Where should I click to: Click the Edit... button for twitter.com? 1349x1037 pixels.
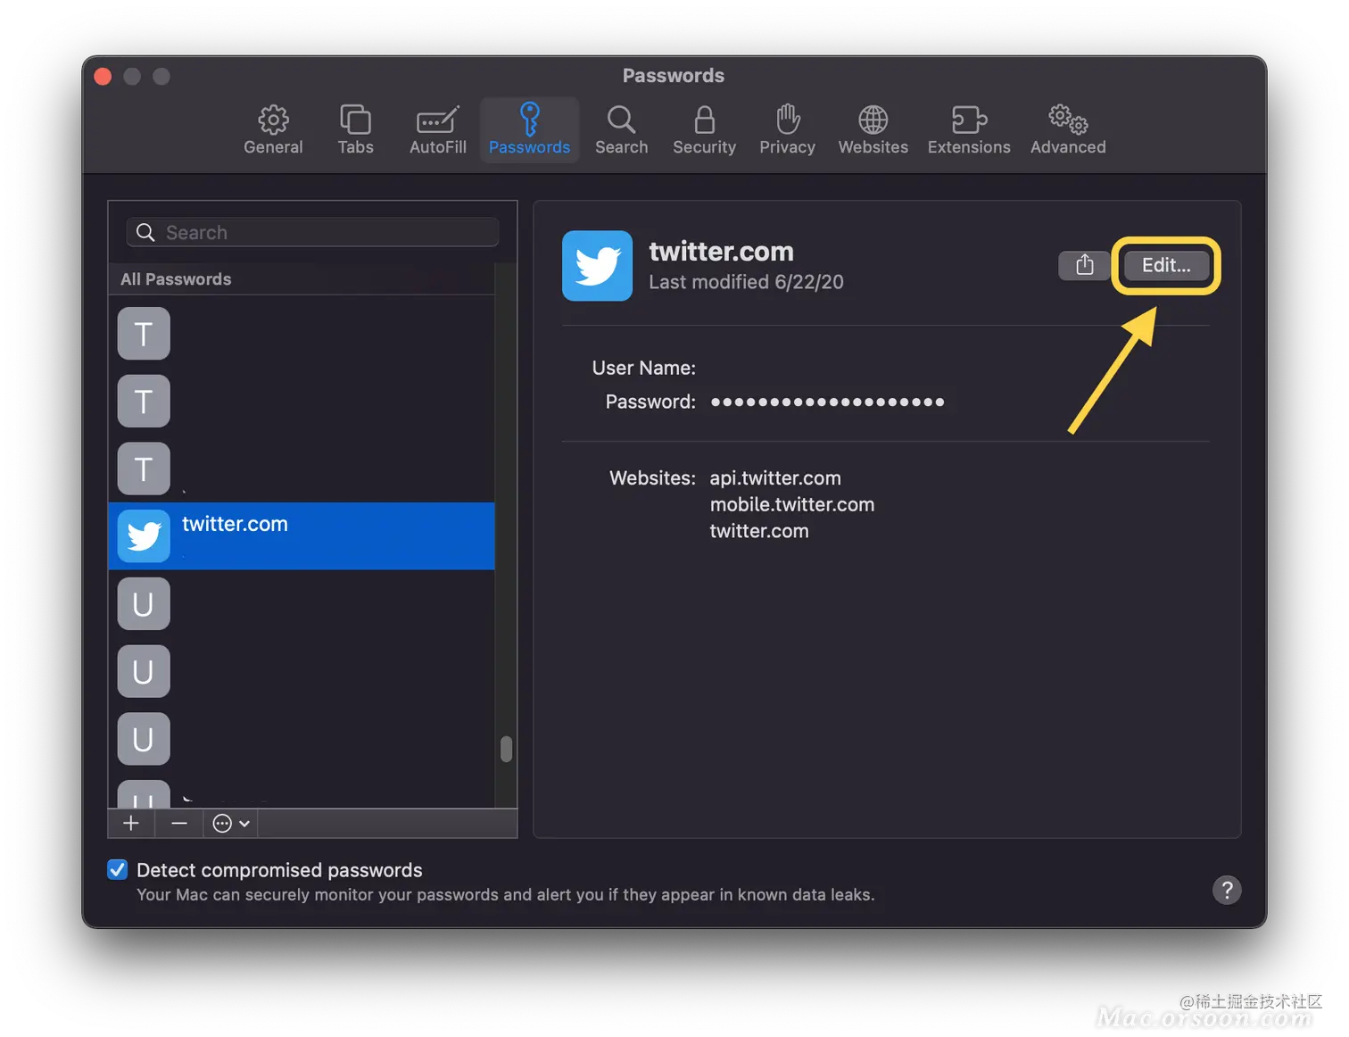[1166, 265]
